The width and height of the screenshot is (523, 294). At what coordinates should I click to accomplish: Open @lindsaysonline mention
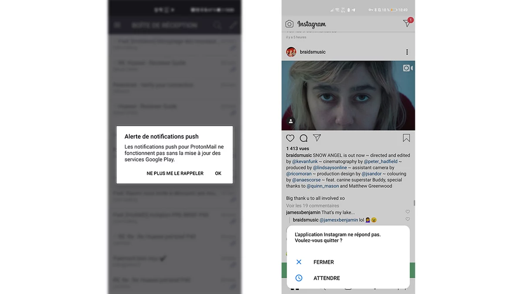[x=330, y=168]
